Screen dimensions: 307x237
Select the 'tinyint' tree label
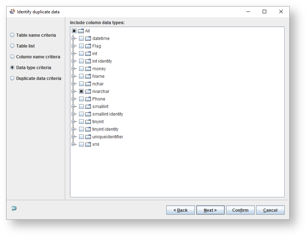(x=98, y=122)
